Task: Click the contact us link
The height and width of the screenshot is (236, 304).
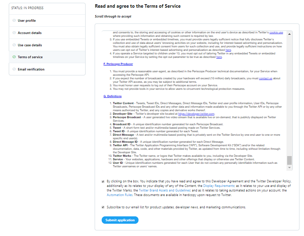Action: [x=266, y=78]
